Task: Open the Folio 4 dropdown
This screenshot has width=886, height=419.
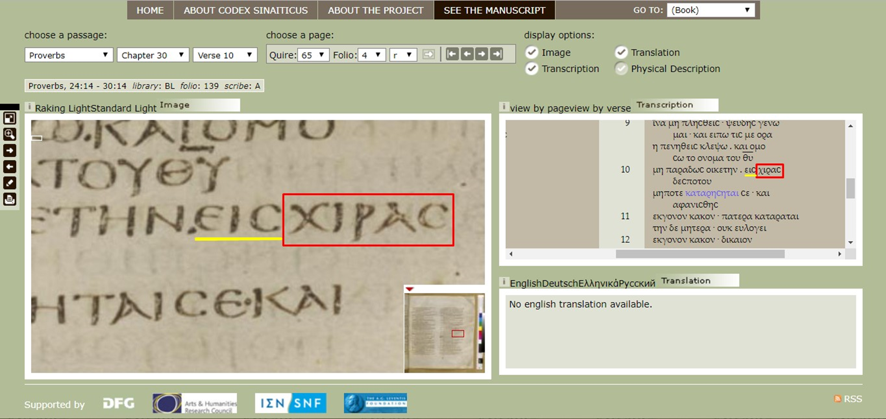Action: point(371,55)
